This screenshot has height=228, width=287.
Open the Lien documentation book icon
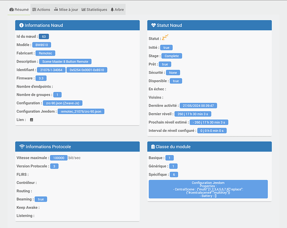[x=31, y=119]
